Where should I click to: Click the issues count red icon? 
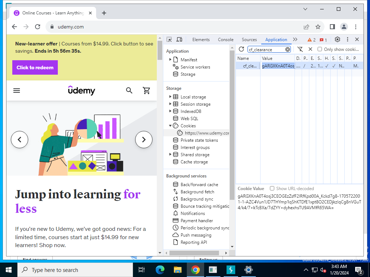coord(323,40)
